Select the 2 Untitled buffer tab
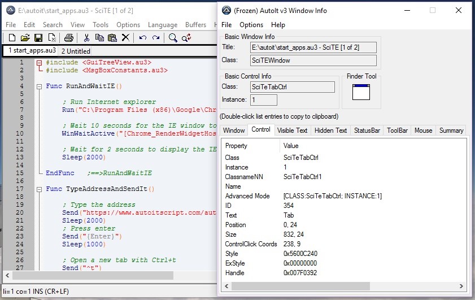Image resolution: width=475 pixels, height=300 pixels. (76, 51)
